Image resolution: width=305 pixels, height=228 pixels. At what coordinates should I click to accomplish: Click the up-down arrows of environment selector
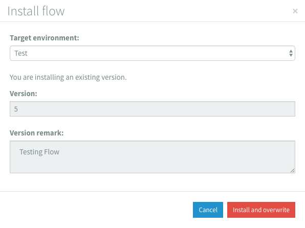click(291, 53)
